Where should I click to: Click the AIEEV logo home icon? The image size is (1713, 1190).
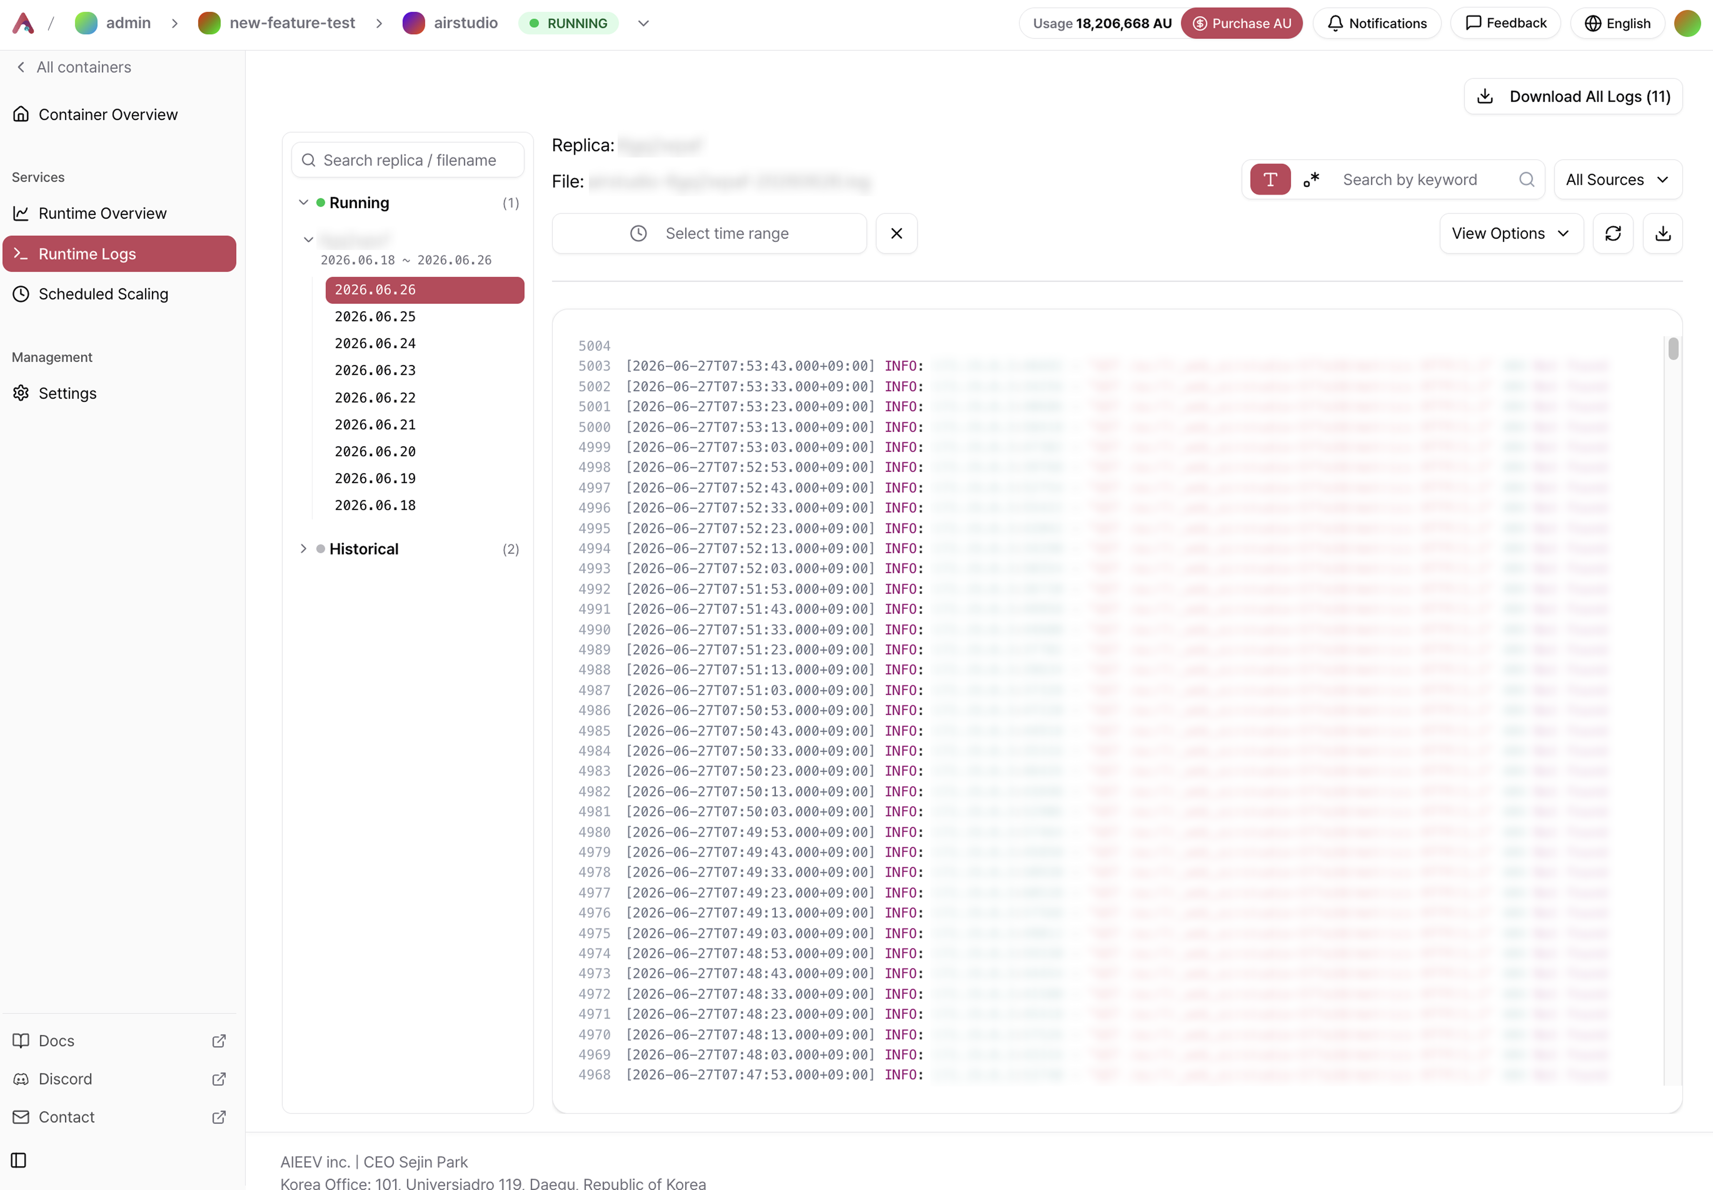click(23, 23)
